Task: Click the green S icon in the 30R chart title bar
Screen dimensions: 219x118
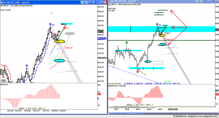Action: pos(83,2)
